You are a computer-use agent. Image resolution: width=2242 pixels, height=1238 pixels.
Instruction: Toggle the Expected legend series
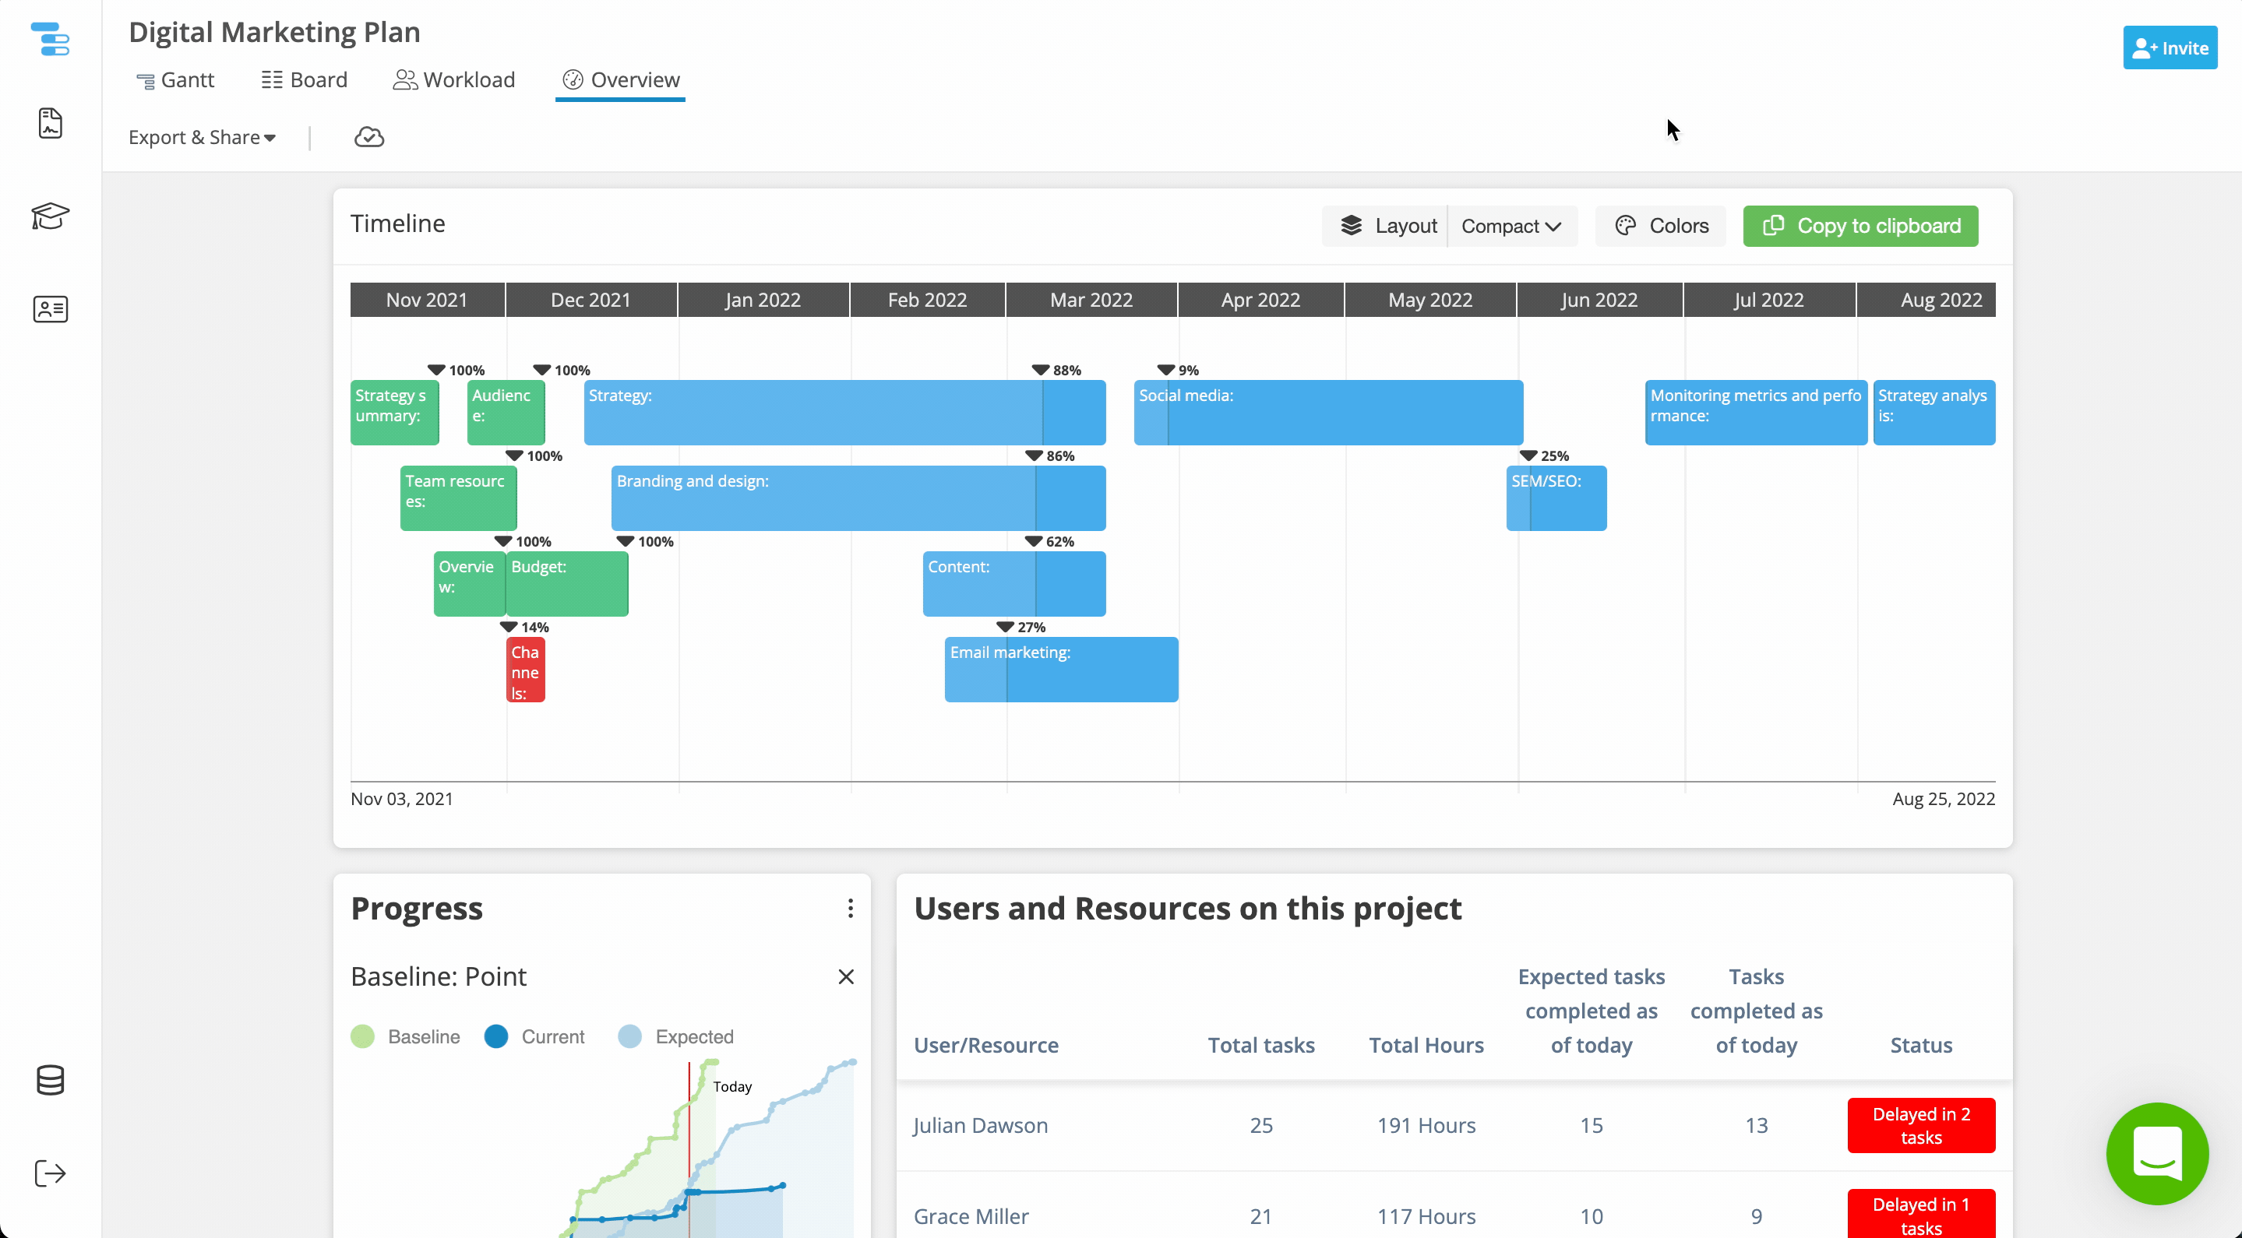tap(675, 1036)
